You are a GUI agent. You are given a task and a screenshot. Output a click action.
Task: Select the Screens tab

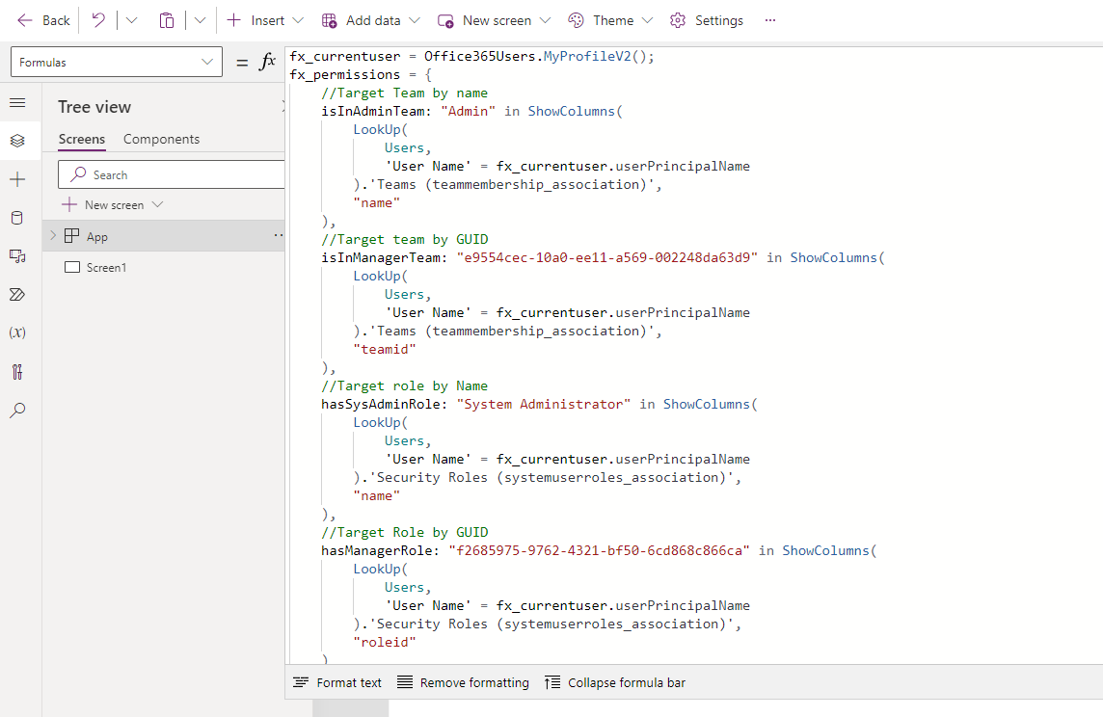(82, 139)
